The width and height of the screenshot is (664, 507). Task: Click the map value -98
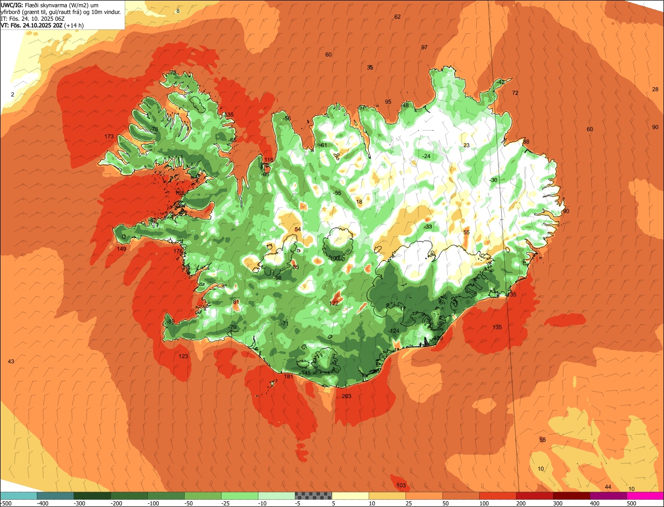[278, 278]
